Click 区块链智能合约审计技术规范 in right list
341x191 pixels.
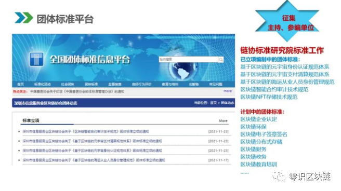click(x=274, y=89)
